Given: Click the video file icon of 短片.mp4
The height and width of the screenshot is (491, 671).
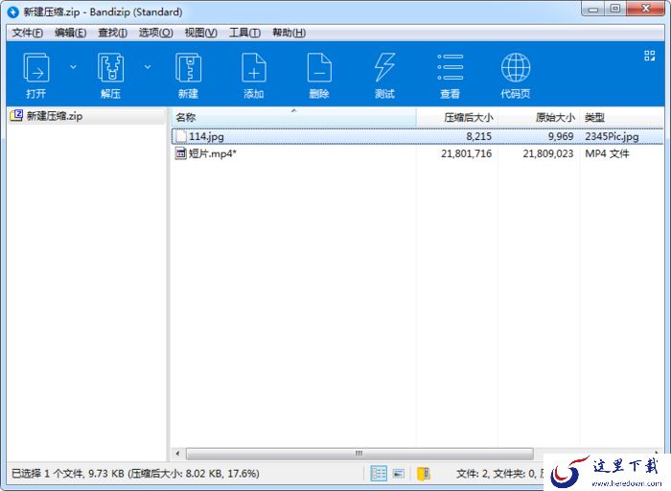Looking at the screenshot, I should click(x=181, y=153).
